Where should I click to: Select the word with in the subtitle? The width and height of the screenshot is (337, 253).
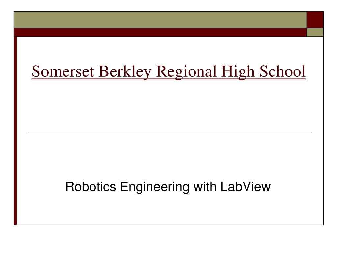click(205, 186)
